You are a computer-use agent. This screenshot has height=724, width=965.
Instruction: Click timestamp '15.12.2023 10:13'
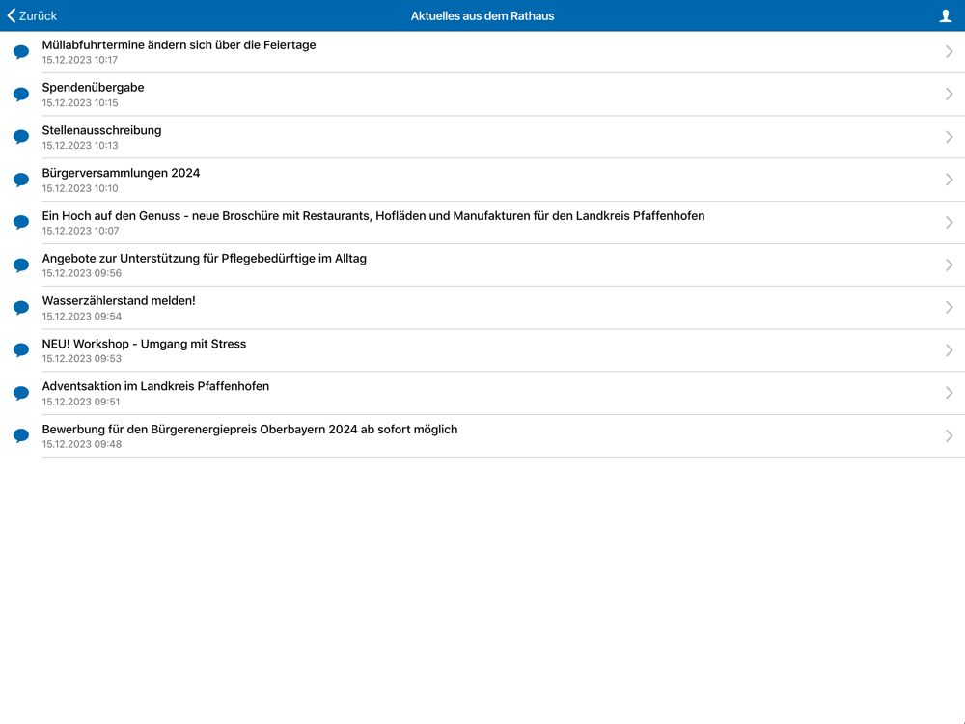pos(80,146)
